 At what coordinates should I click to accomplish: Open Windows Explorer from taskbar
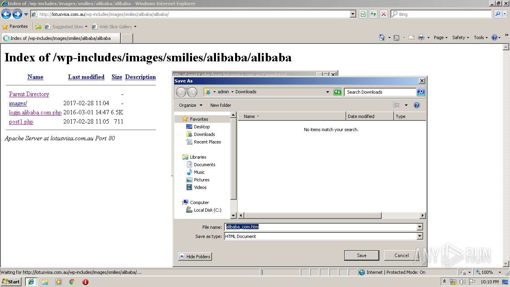tap(45, 282)
